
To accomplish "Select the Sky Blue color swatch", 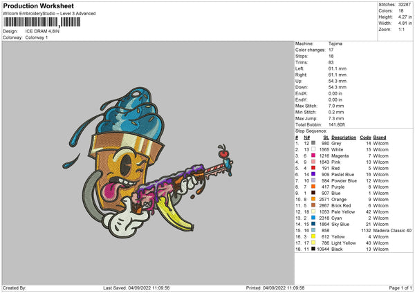I will [313, 224].
